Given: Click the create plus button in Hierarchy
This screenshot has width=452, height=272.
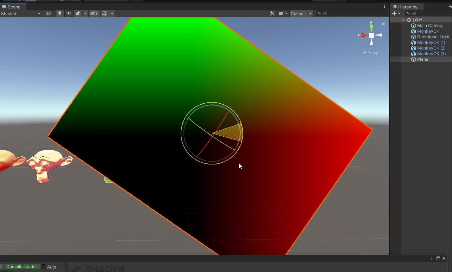Looking at the screenshot, I should [394, 13].
